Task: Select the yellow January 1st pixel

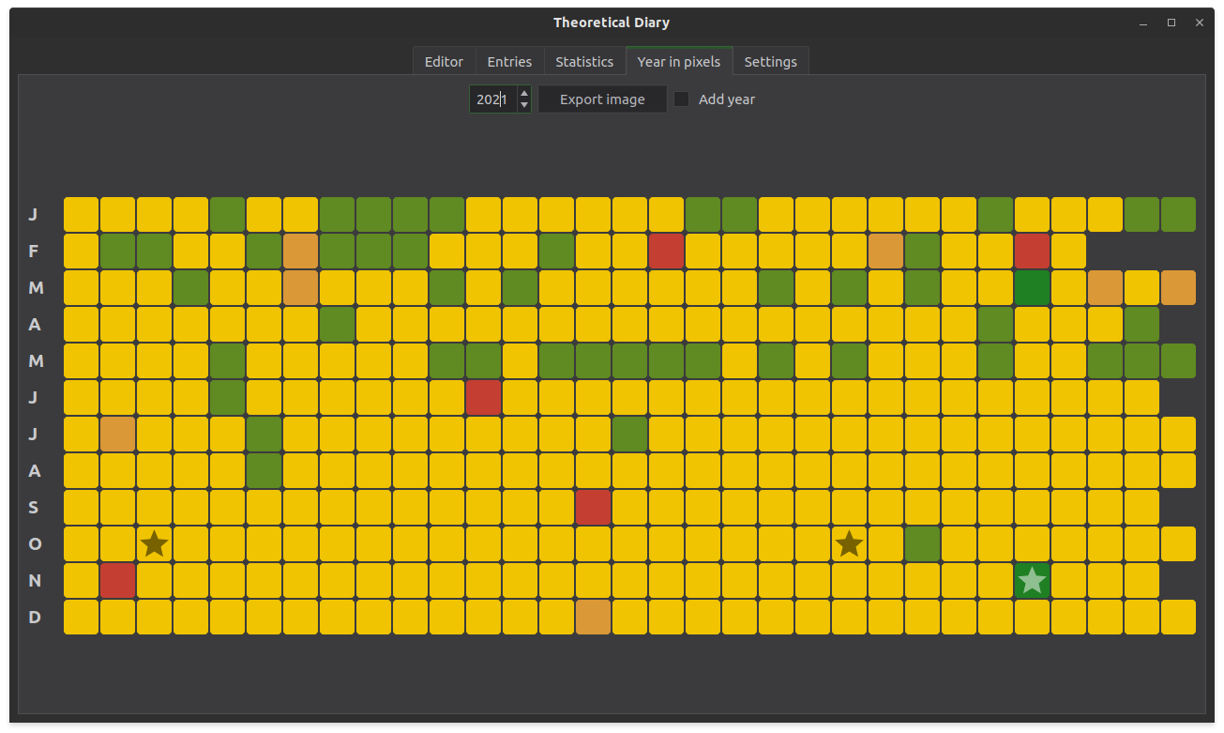Action: tap(82, 214)
